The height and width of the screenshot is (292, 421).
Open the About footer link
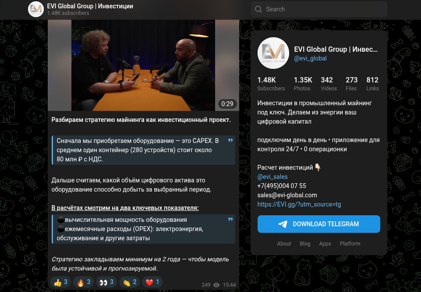point(284,244)
